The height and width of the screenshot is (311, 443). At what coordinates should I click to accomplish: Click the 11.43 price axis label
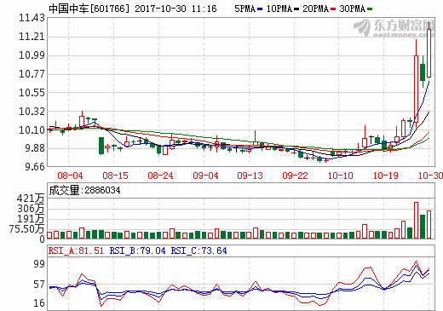32,18
